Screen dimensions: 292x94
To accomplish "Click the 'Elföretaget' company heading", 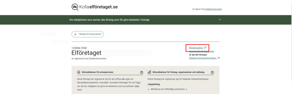I will click(86, 53).
